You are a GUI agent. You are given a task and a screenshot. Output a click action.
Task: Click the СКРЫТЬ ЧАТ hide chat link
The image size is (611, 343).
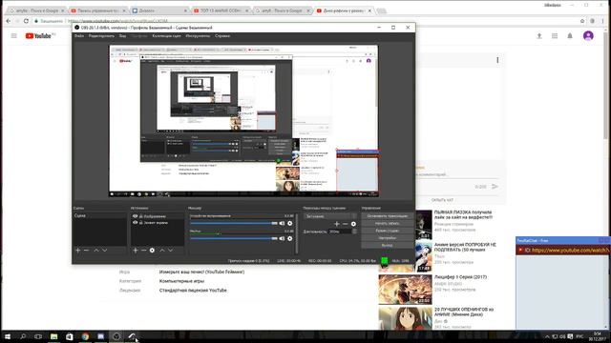pyautogui.click(x=442, y=200)
